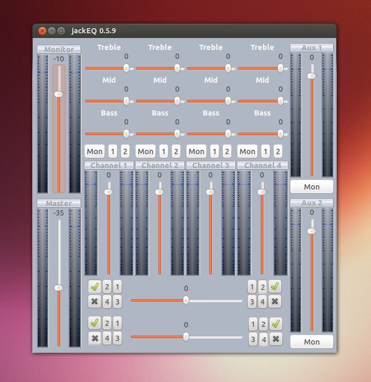The height and width of the screenshot is (382, 371).
Task: Click the Channel 4 Bass slider handle
Action: 280,134
